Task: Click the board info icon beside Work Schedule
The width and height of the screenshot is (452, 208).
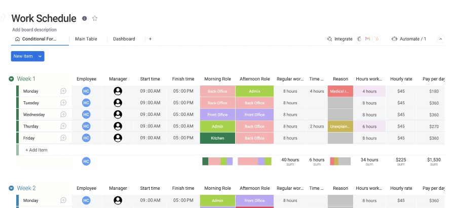Action: [x=85, y=18]
